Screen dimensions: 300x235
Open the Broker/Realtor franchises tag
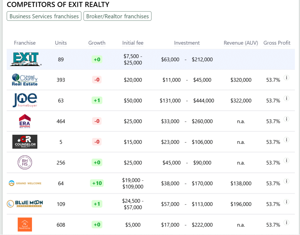pos(117,16)
